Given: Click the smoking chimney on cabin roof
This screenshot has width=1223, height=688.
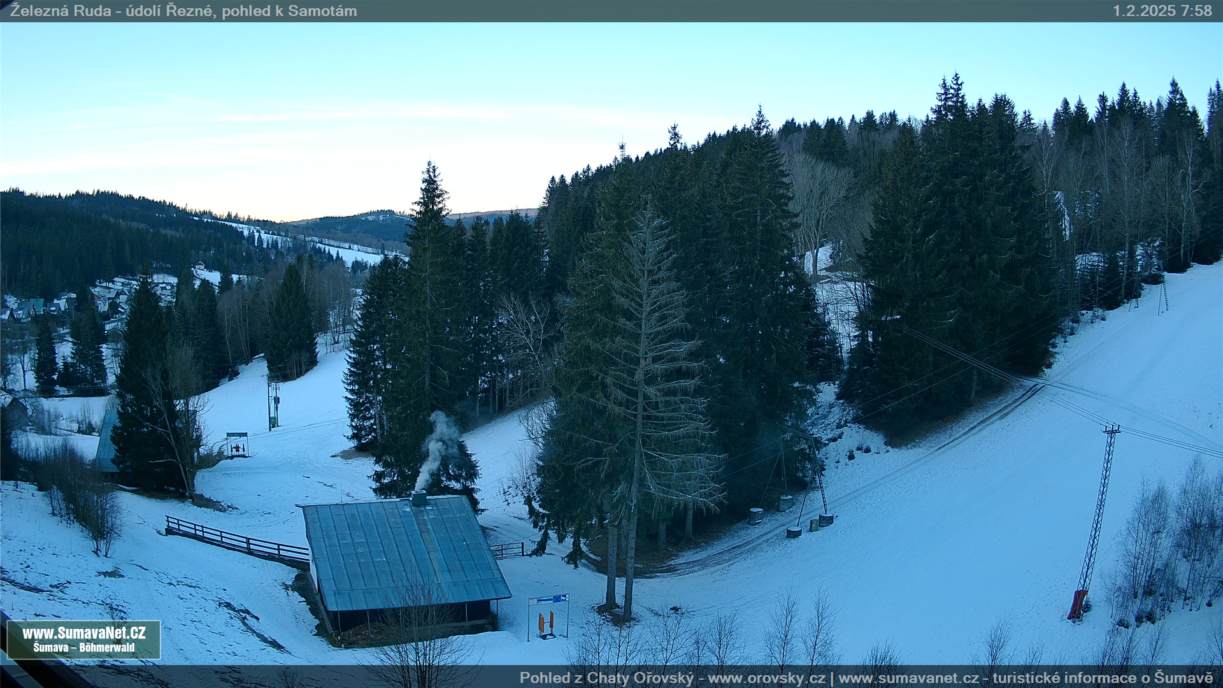Looking at the screenshot, I should click(418, 498).
